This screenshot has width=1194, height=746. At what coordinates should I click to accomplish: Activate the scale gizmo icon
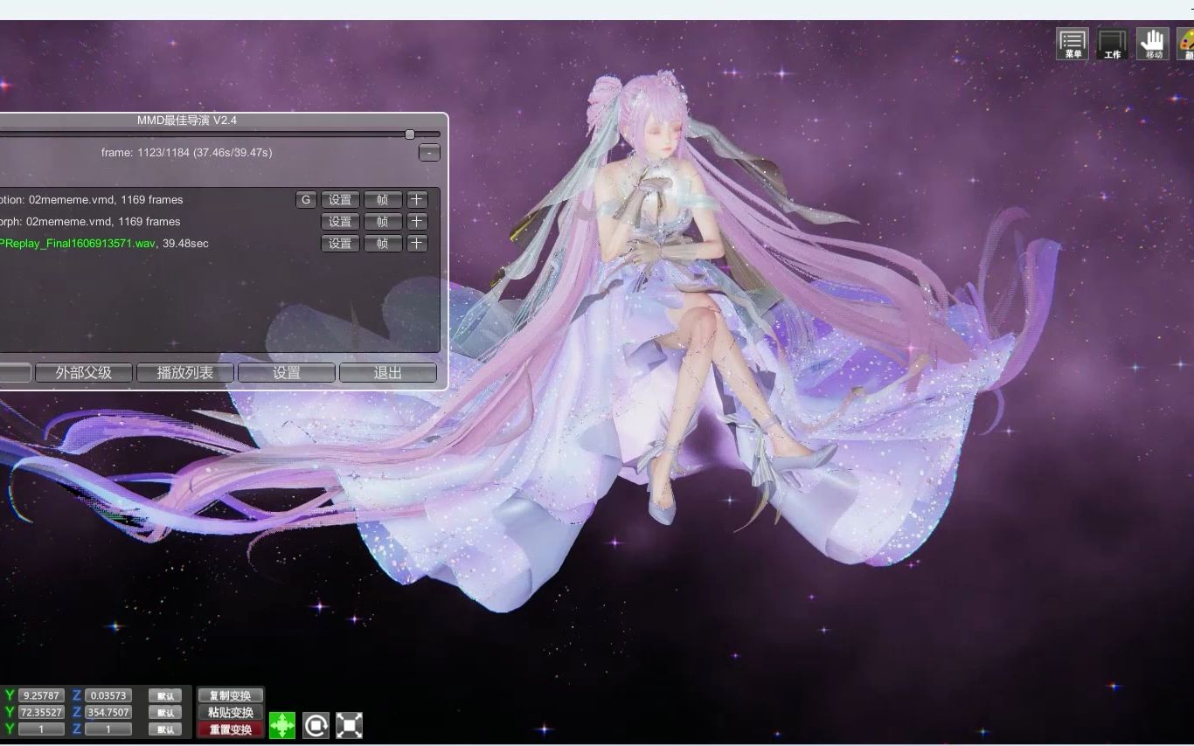(349, 725)
